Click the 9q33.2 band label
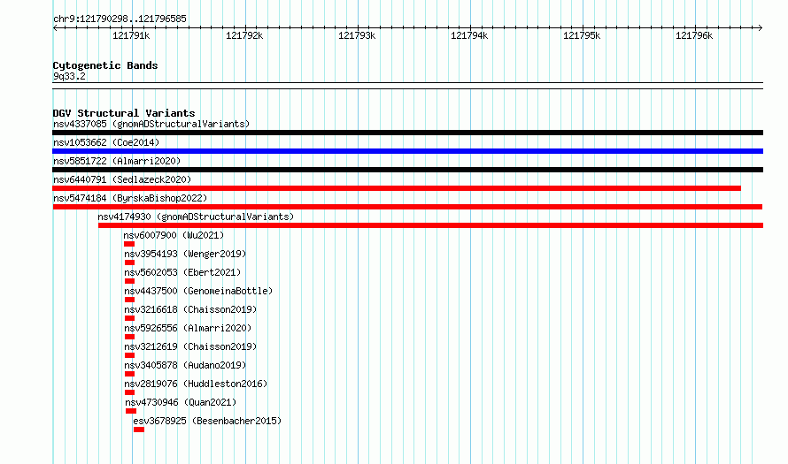The height and width of the screenshot is (464, 788). coord(69,76)
